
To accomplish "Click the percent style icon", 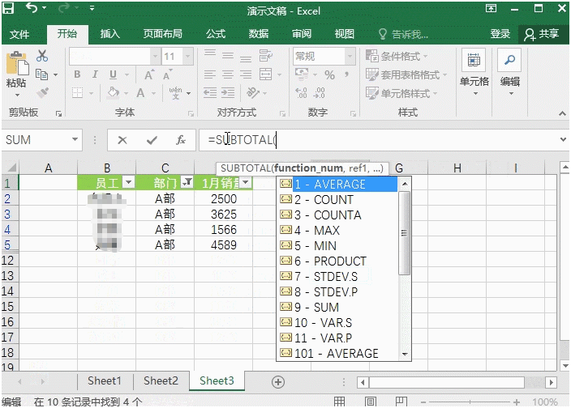I will point(329,74).
